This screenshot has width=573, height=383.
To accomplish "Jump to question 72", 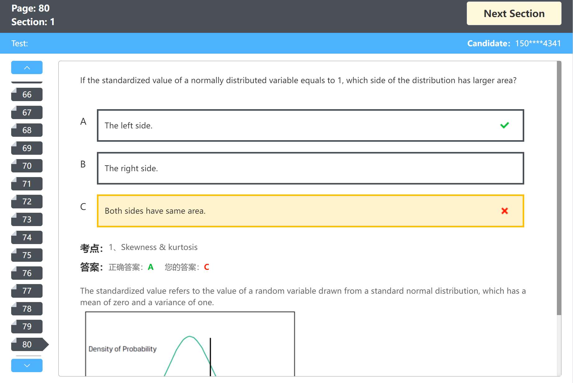I will 27,202.
